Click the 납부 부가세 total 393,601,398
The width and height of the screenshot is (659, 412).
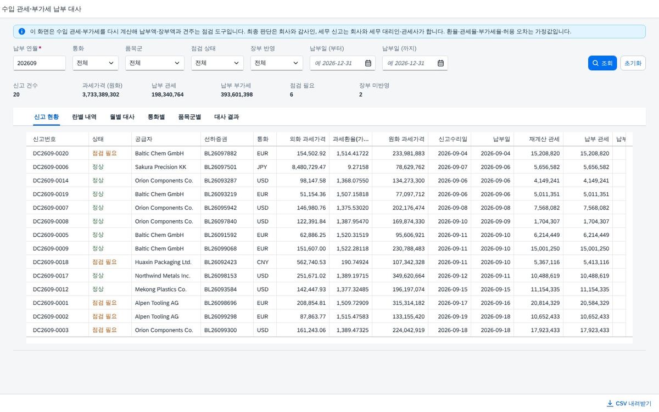[237, 94]
